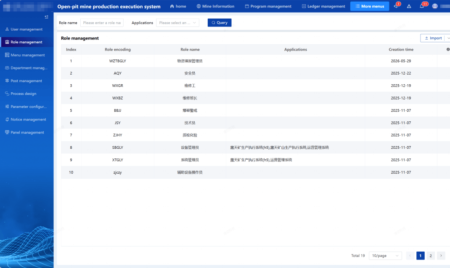The image size is (450, 268).
Task: Click the info icon in table header
Action: point(448,49)
